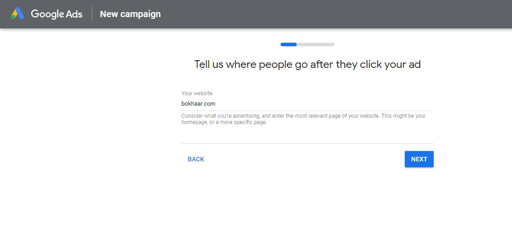The image size is (512, 231).
Task: Click the gray unfilled progress bar portion
Action: tap(316, 44)
